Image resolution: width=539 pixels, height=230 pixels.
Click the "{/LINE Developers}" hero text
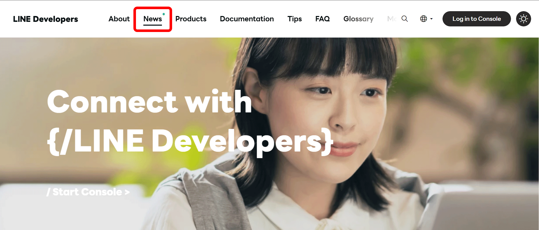(190, 141)
